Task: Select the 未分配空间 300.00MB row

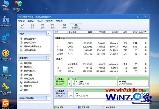Action: pos(101,64)
